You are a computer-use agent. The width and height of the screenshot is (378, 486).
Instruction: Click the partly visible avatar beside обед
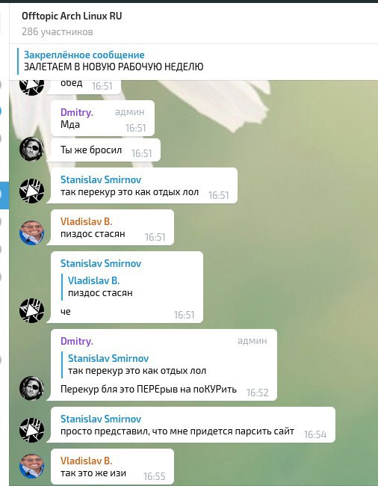(31, 87)
